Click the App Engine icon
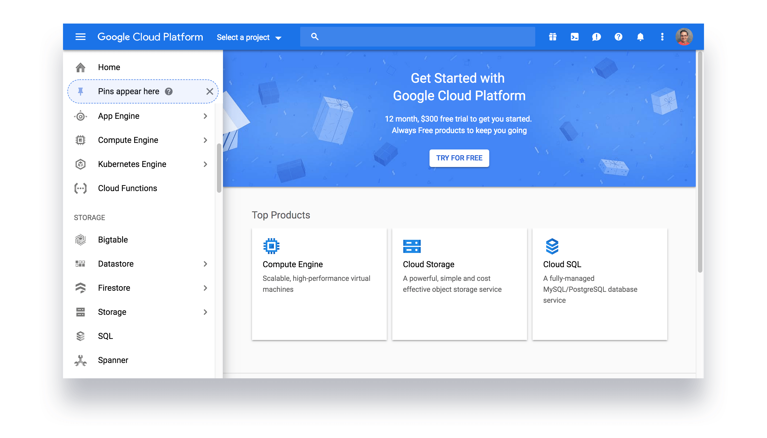The height and width of the screenshot is (438, 767). click(80, 116)
